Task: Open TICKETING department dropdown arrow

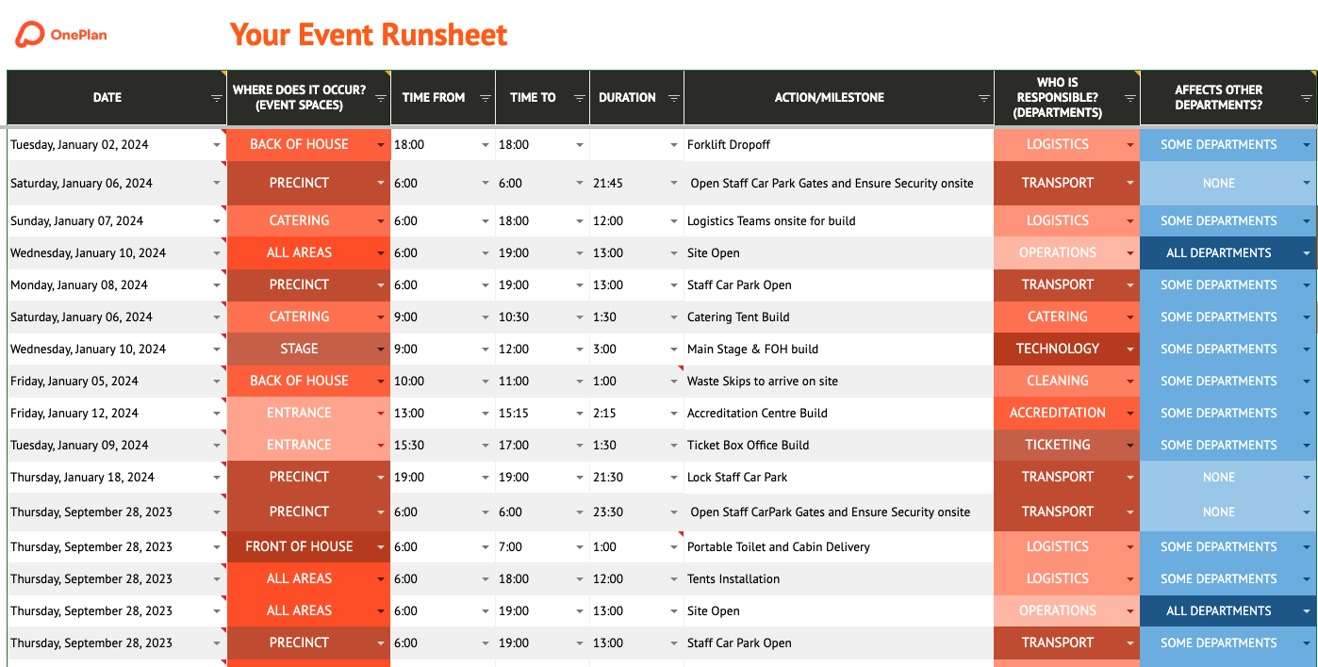Action: [1130, 446]
